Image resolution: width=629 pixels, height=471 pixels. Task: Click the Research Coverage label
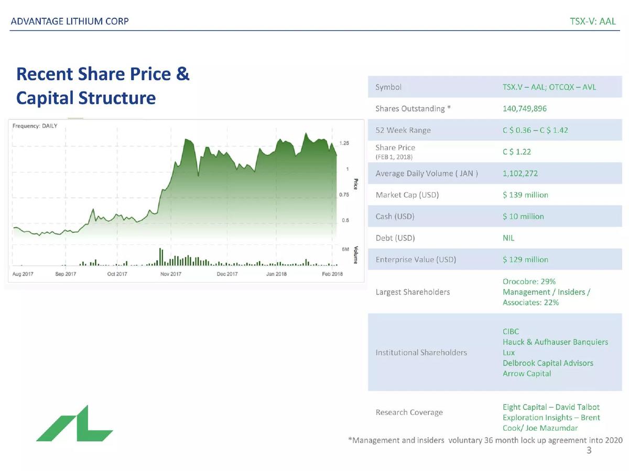coord(409,412)
